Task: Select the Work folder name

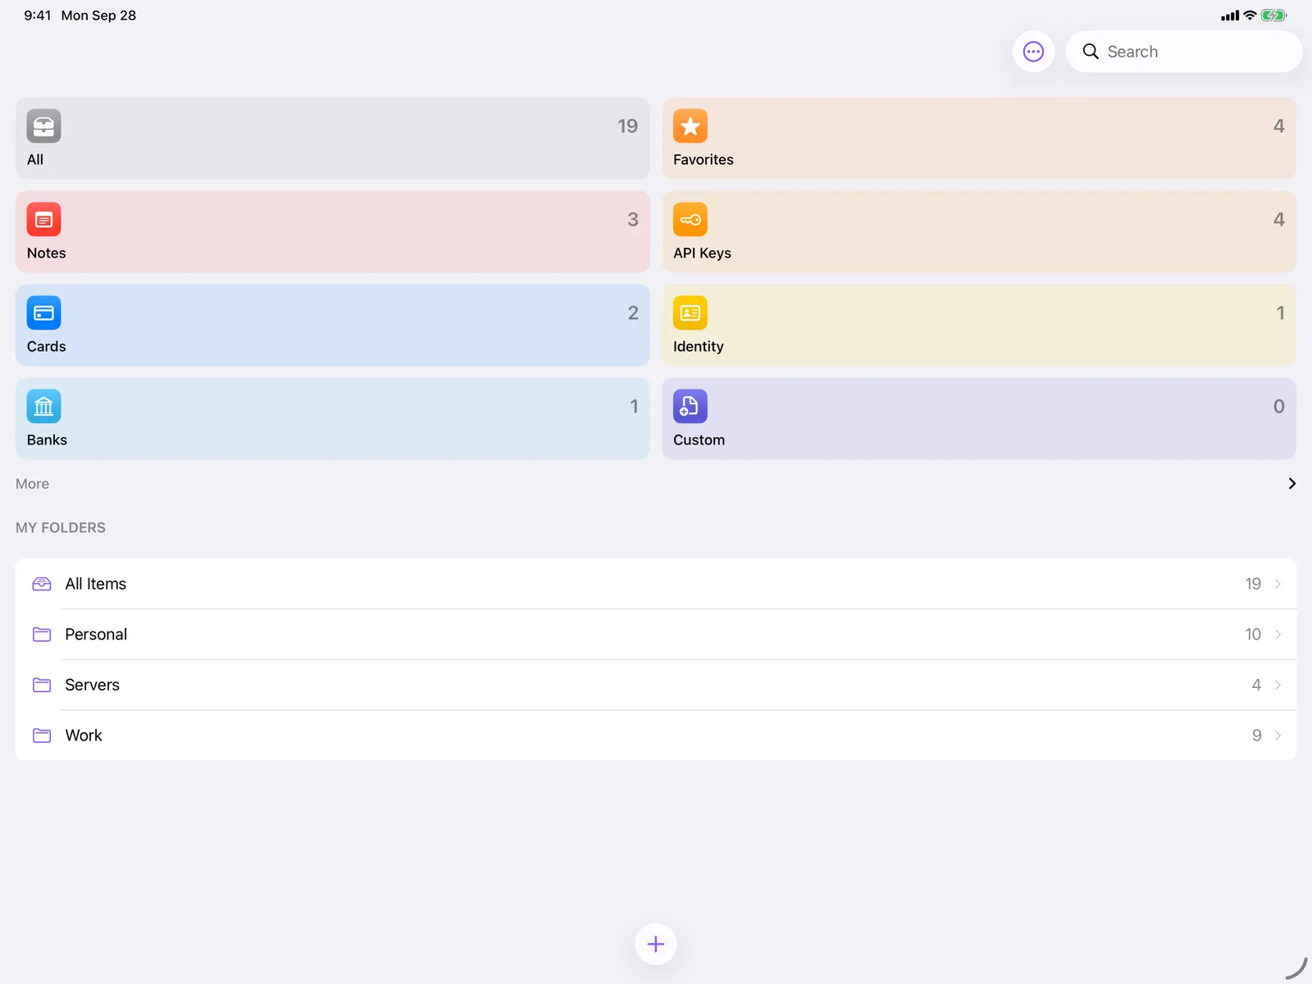Action: tap(84, 736)
